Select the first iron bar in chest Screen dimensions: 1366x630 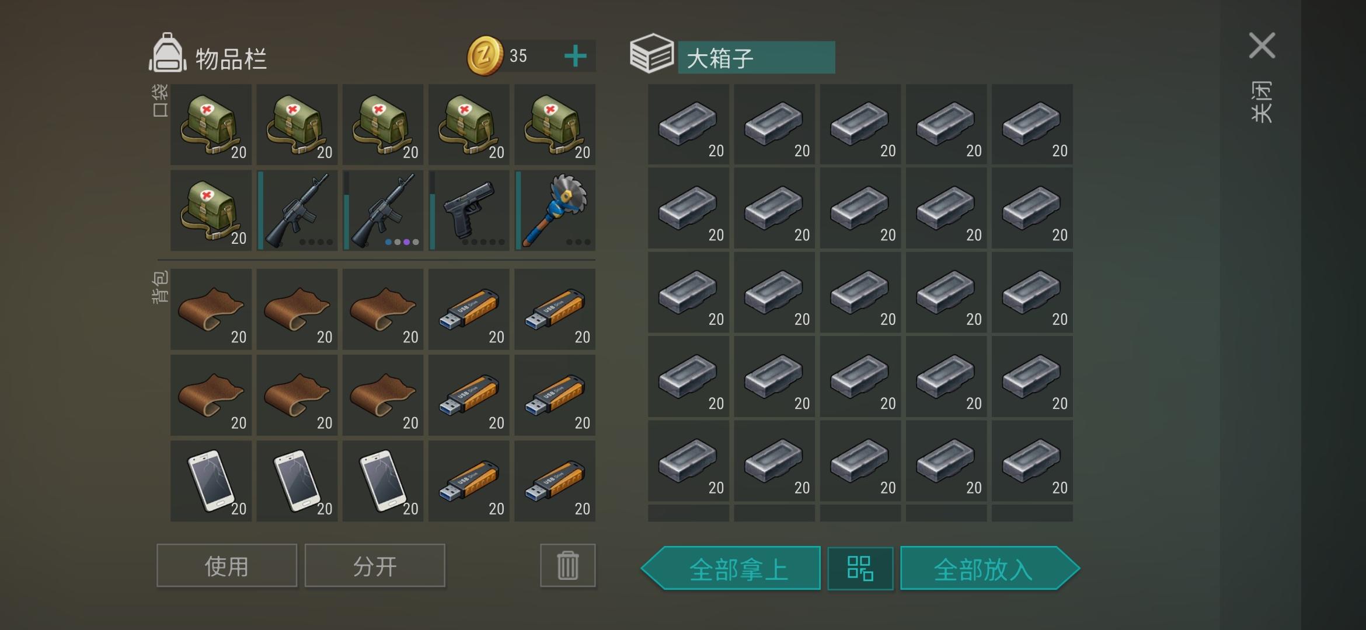(x=689, y=124)
